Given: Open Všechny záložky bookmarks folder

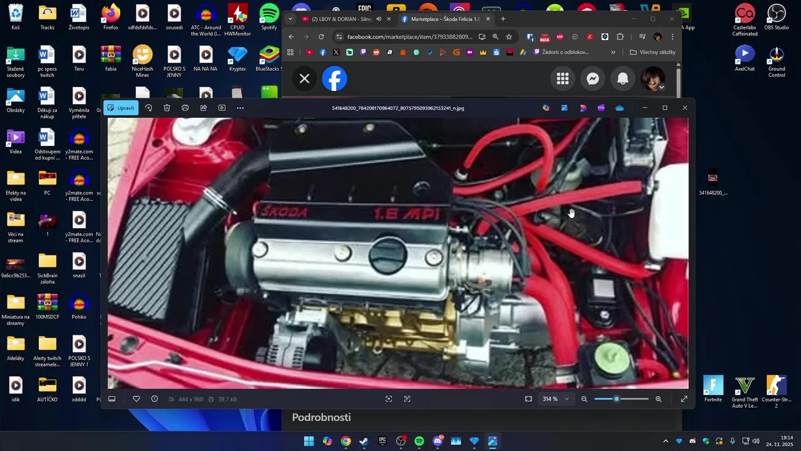Looking at the screenshot, I should (653, 52).
